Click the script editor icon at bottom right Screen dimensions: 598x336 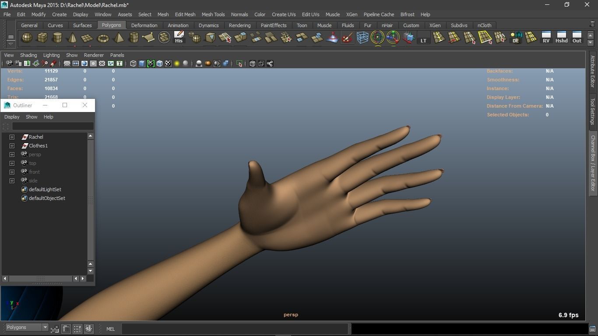[592, 329]
